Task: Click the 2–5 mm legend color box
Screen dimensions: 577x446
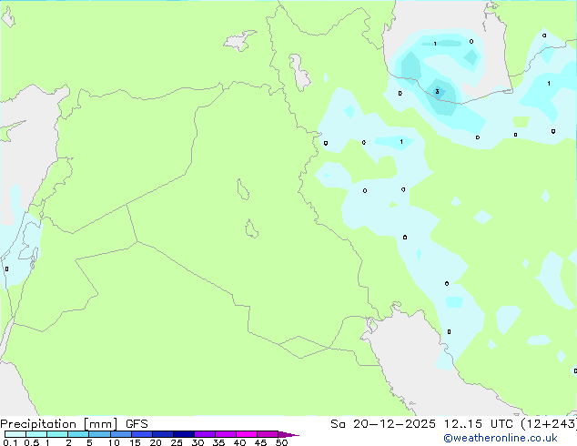Action: tap(78, 434)
